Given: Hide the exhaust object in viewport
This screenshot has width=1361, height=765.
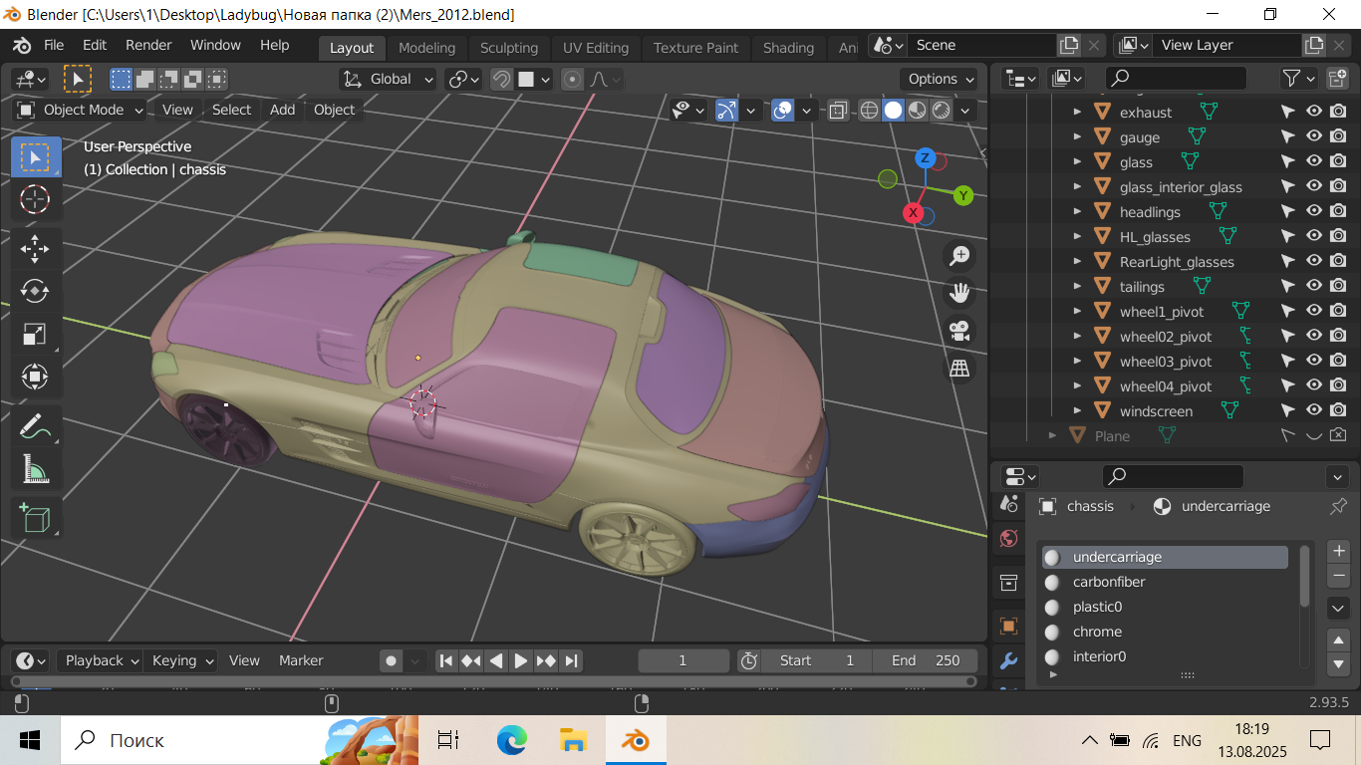Looking at the screenshot, I should coord(1314,113).
